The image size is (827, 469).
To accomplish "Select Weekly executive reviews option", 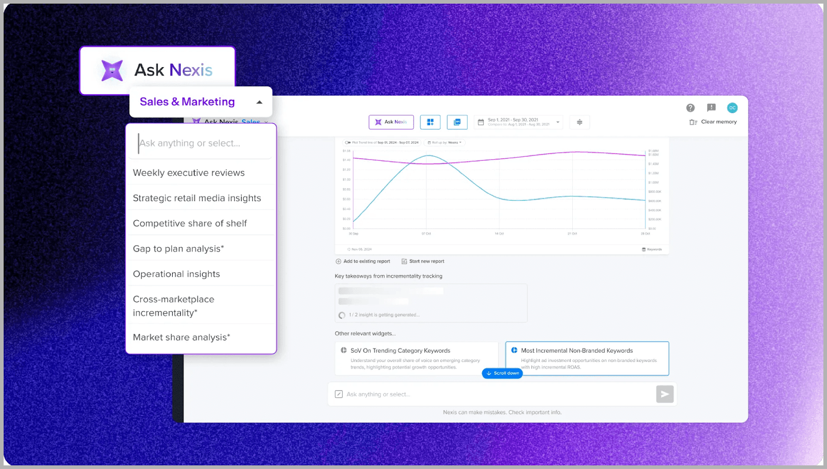I will 201,173.
